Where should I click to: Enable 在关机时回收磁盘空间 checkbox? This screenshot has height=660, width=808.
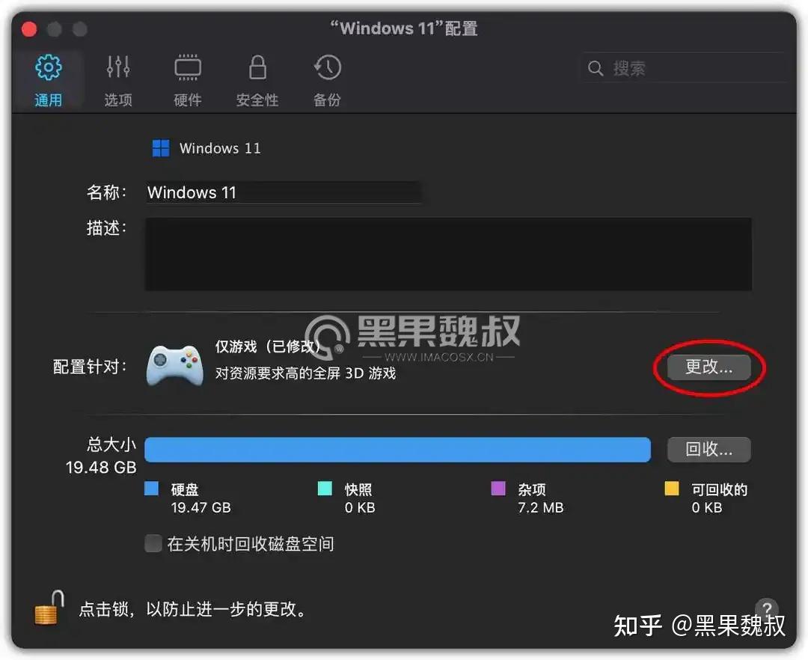(153, 544)
